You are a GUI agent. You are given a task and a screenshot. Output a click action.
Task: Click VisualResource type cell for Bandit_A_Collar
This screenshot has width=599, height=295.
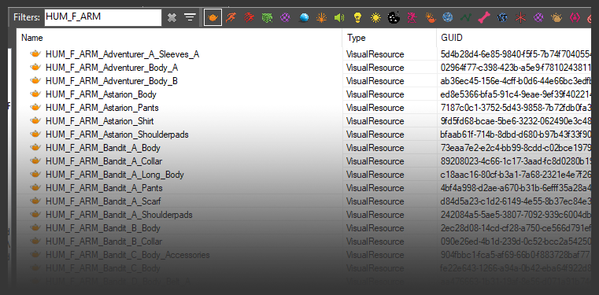[375, 161]
